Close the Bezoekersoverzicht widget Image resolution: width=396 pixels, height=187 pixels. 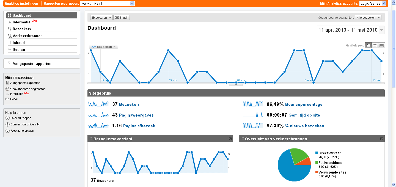point(230,139)
